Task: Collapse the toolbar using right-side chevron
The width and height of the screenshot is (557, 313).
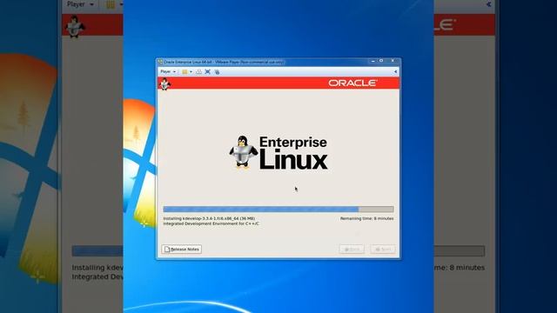Action: pos(395,71)
